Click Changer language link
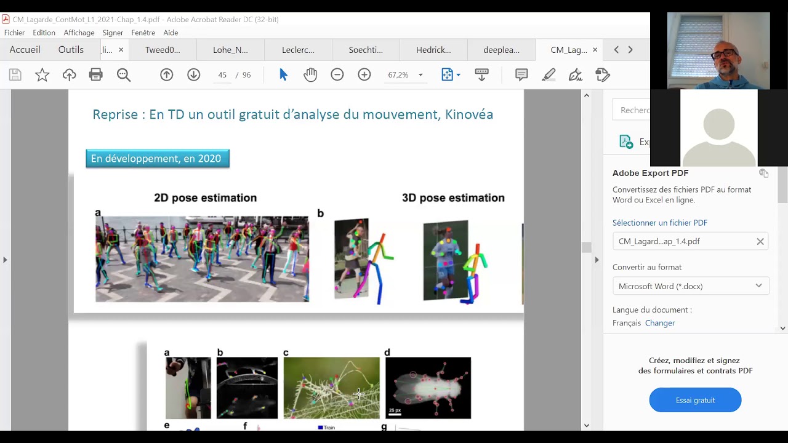This screenshot has height=443, width=788. pyautogui.click(x=660, y=323)
